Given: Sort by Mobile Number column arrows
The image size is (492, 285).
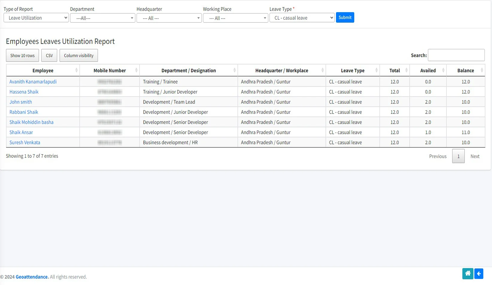Looking at the screenshot, I should [x=136, y=71].
